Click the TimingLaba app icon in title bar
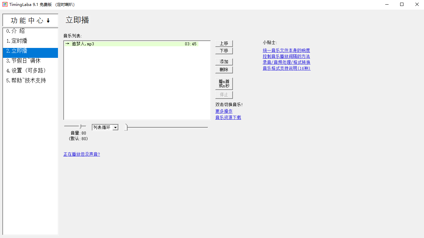Image resolution: width=424 pixels, height=238 pixels. coord(5,4)
